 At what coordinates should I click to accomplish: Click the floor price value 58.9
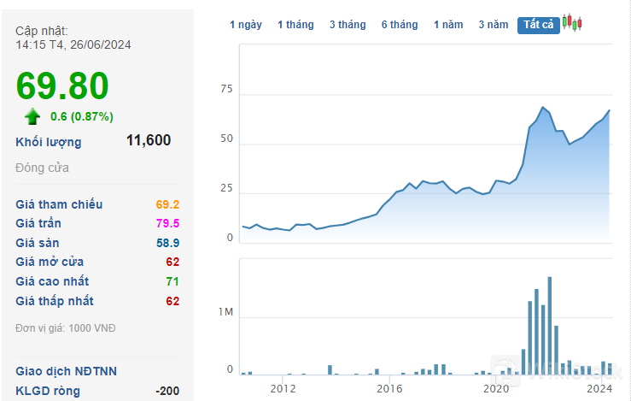point(167,243)
